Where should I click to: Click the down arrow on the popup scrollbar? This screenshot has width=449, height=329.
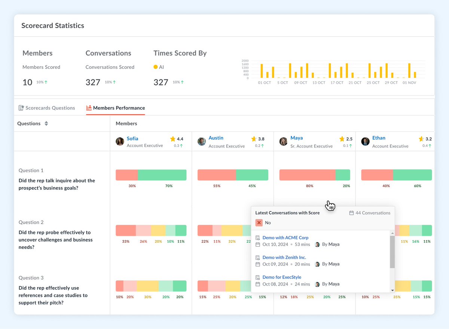pos(392,290)
